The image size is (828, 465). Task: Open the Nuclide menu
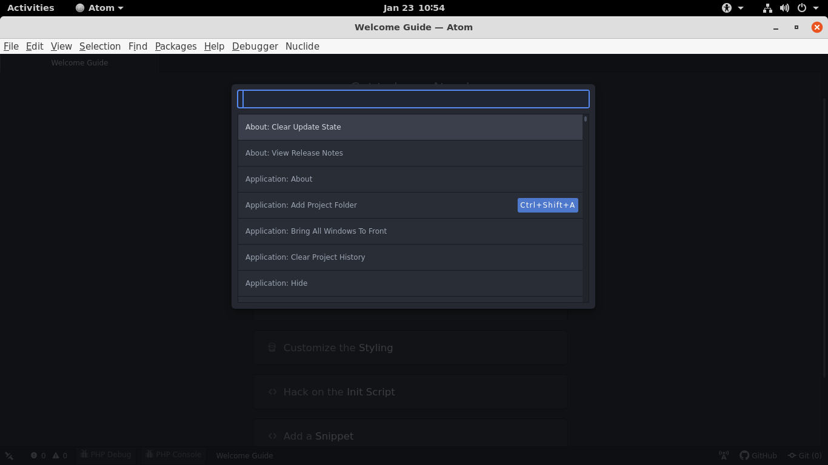[x=302, y=46]
